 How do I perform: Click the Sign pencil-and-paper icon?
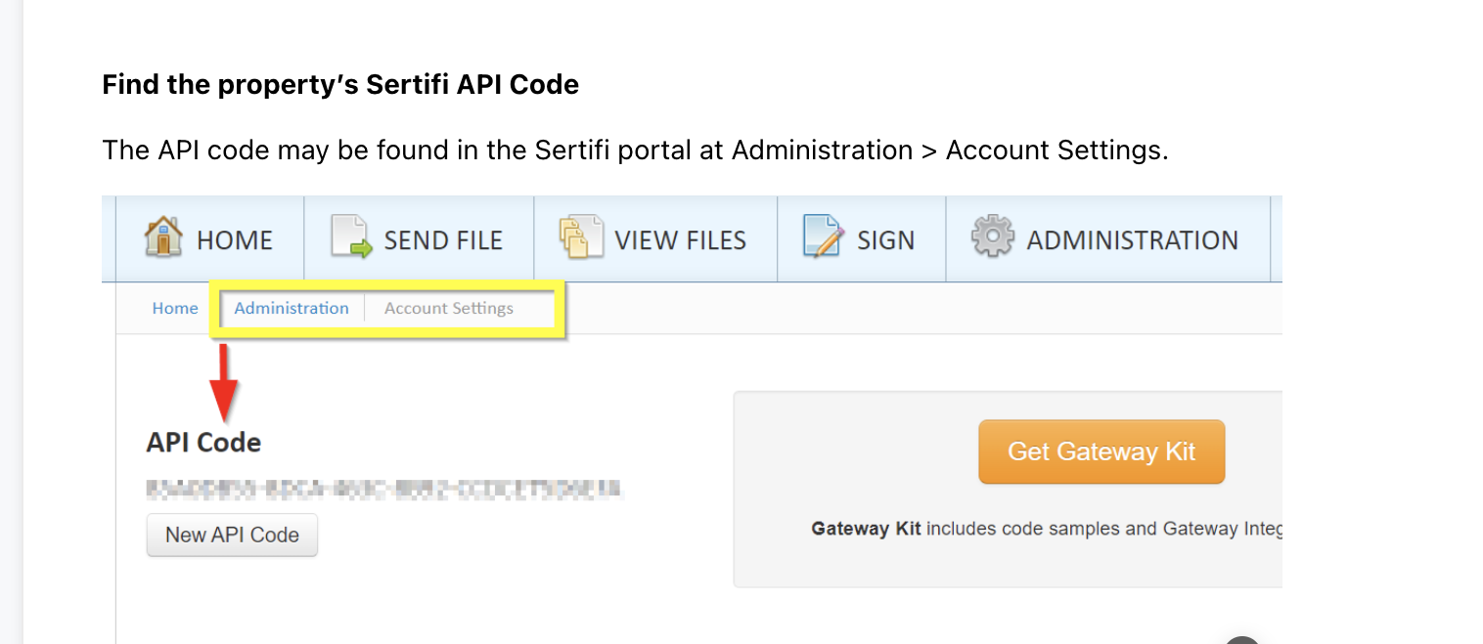(x=823, y=238)
